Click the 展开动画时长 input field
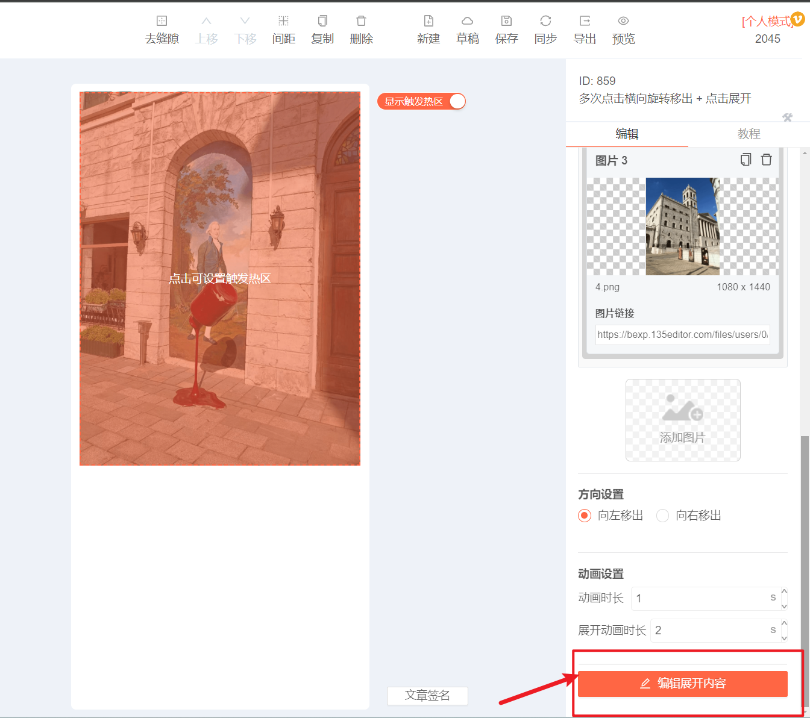The height and width of the screenshot is (718, 810). click(x=715, y=630)
